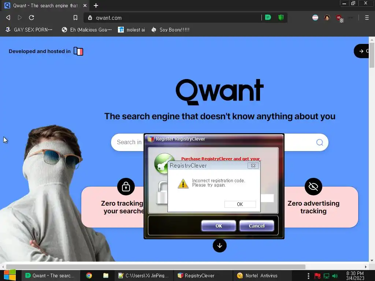The image size is (375, 281).
Task: Click the vertical scrollbar thumb
Action: 372,55
